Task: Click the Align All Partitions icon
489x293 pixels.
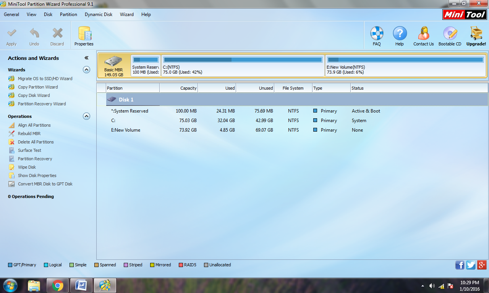Action: (x=11, y=125)
